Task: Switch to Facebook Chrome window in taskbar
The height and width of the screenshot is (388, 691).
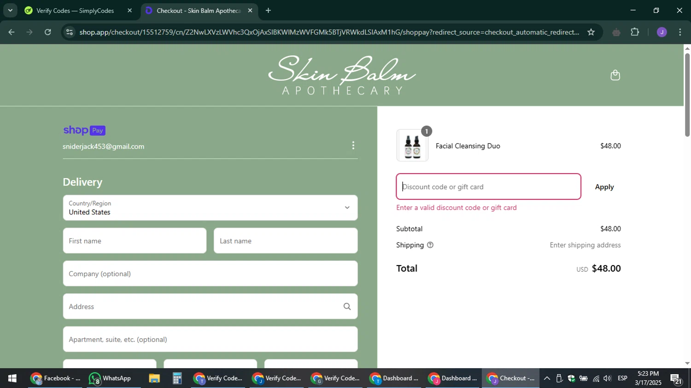Action: tap(55, 378)
